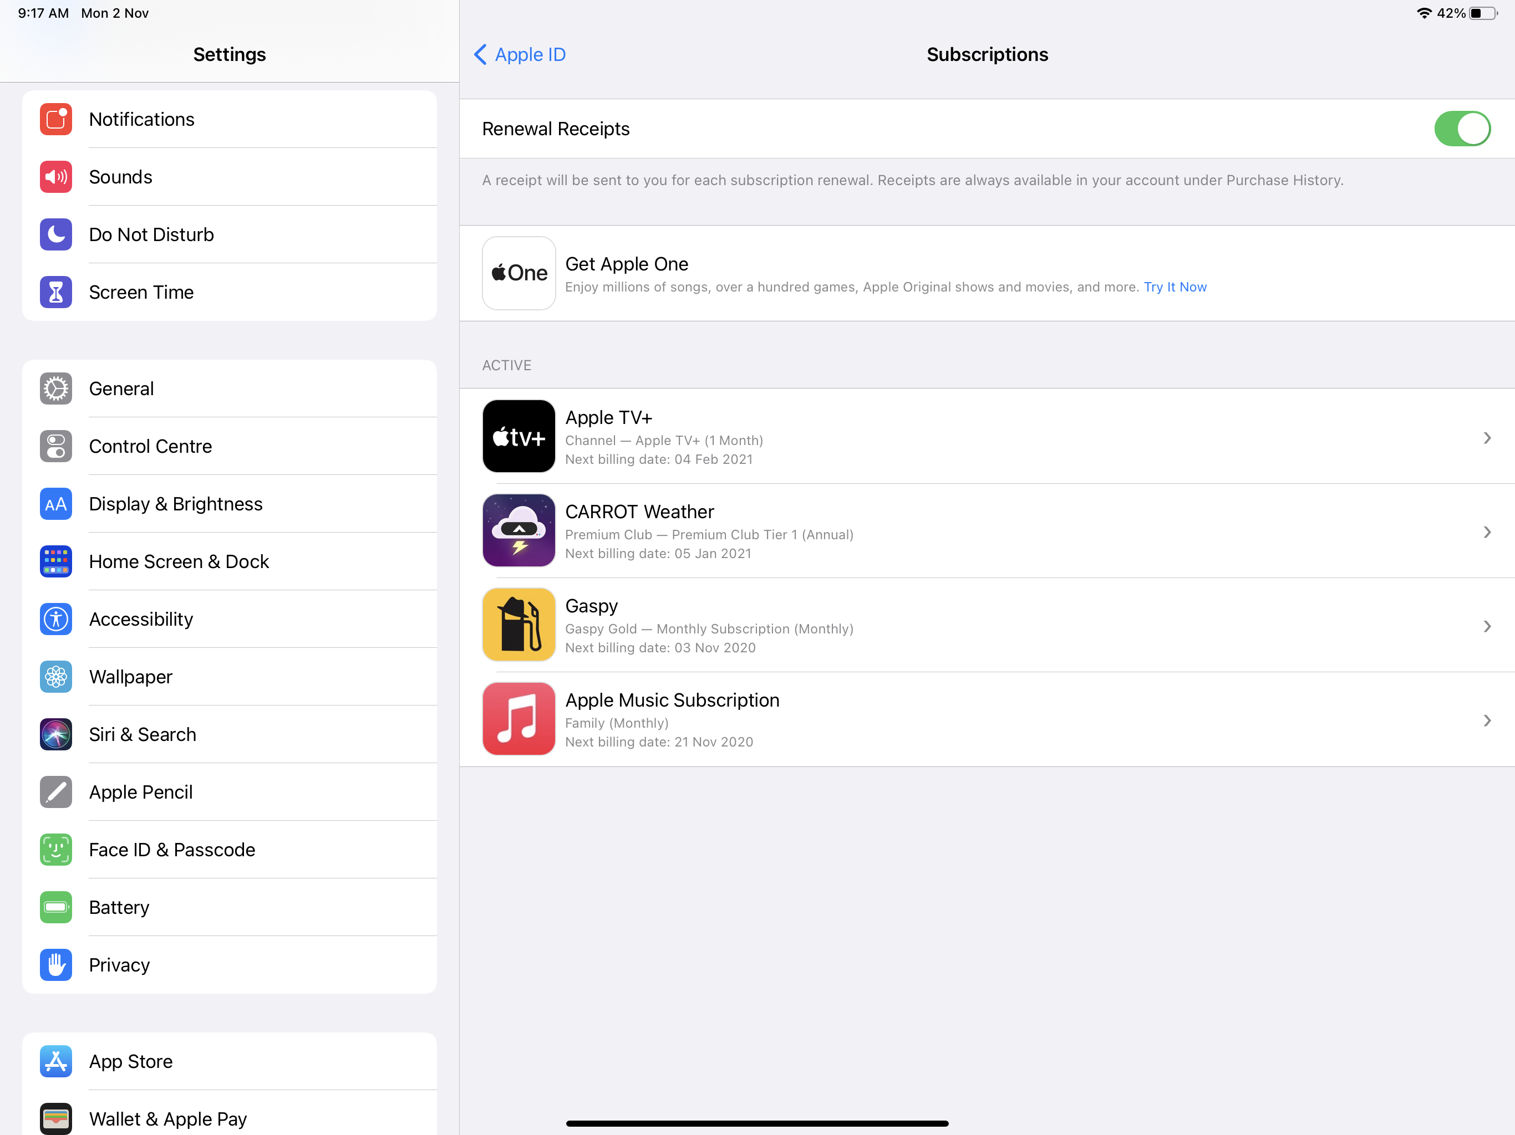Image resolution: width=1515 pixels, height=1135 pixels.
Task: Tap 'Family (Monthly)' plan text
Action: coord(617,723)
